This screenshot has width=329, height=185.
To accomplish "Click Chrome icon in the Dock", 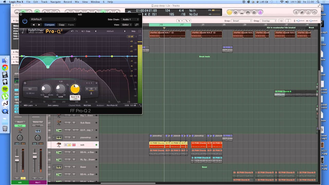I will [5, 68].
